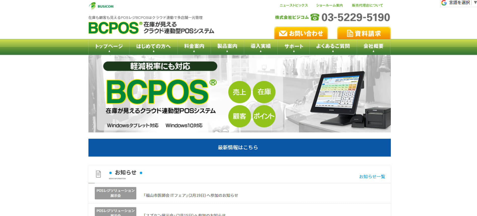This screenshot has width=477, height=216.
Task: Open the 言語を選択 language dropdown
Action: coord(460,3)
